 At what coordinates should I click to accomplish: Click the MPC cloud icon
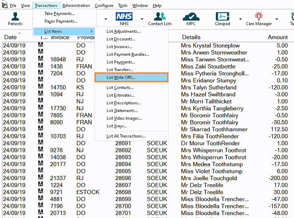(191, 18)
